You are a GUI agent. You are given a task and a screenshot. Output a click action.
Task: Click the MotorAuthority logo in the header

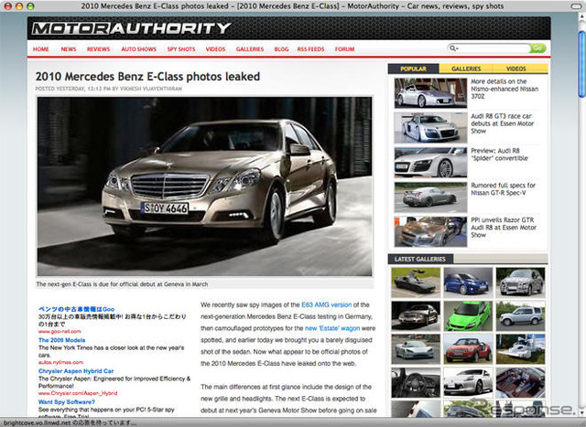[131, 28]
